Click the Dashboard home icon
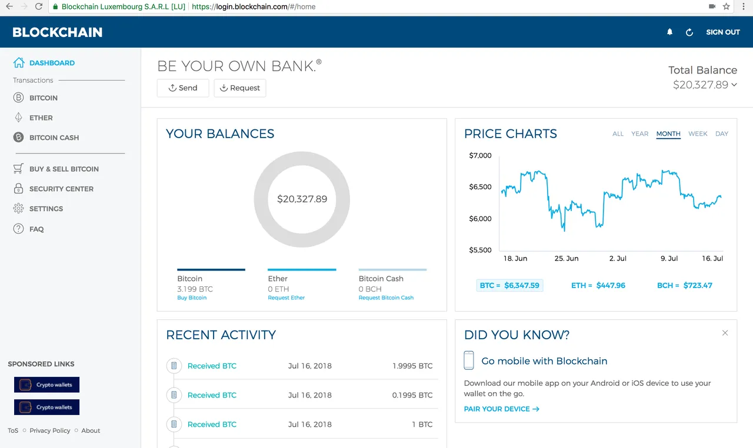Viewport: 753px width, 448px height. click(x=19, y=62)
